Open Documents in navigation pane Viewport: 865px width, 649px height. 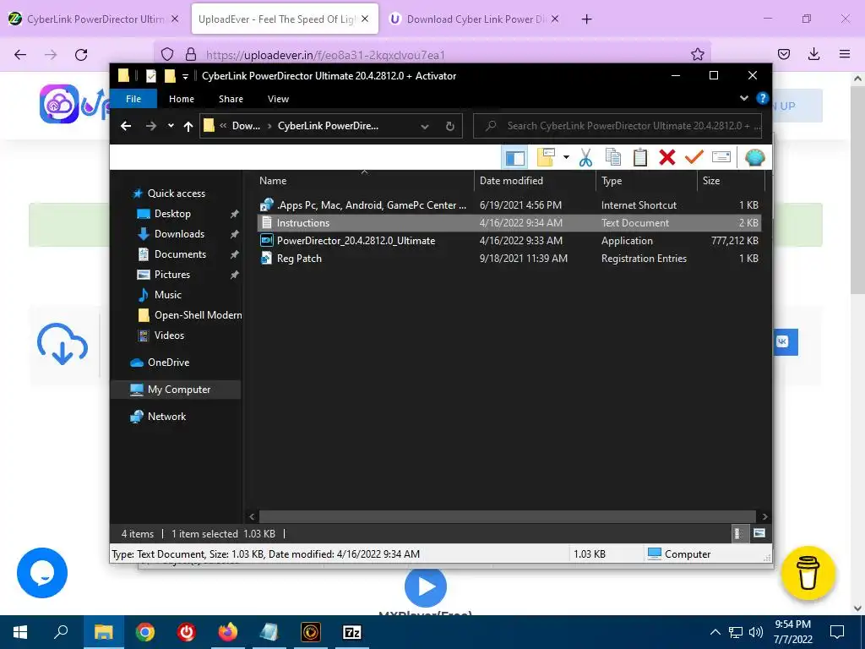click(x=180, y=254)
